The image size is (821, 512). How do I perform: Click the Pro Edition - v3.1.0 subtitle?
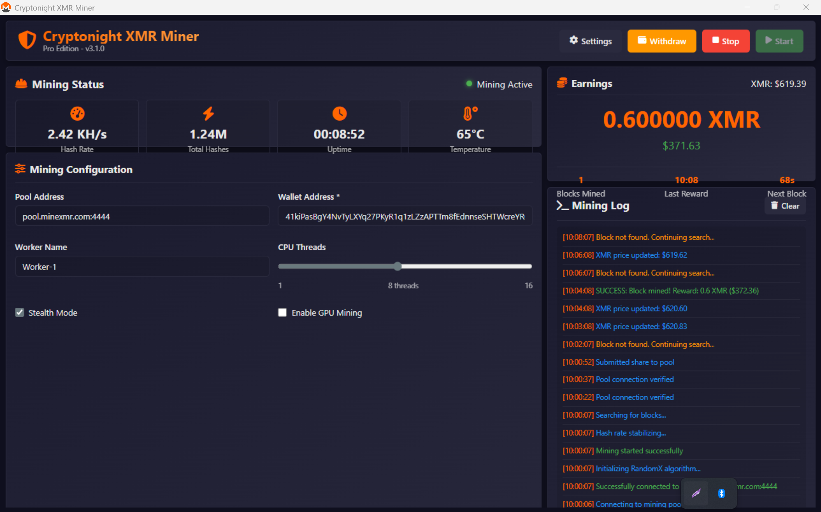click(74, 48)
